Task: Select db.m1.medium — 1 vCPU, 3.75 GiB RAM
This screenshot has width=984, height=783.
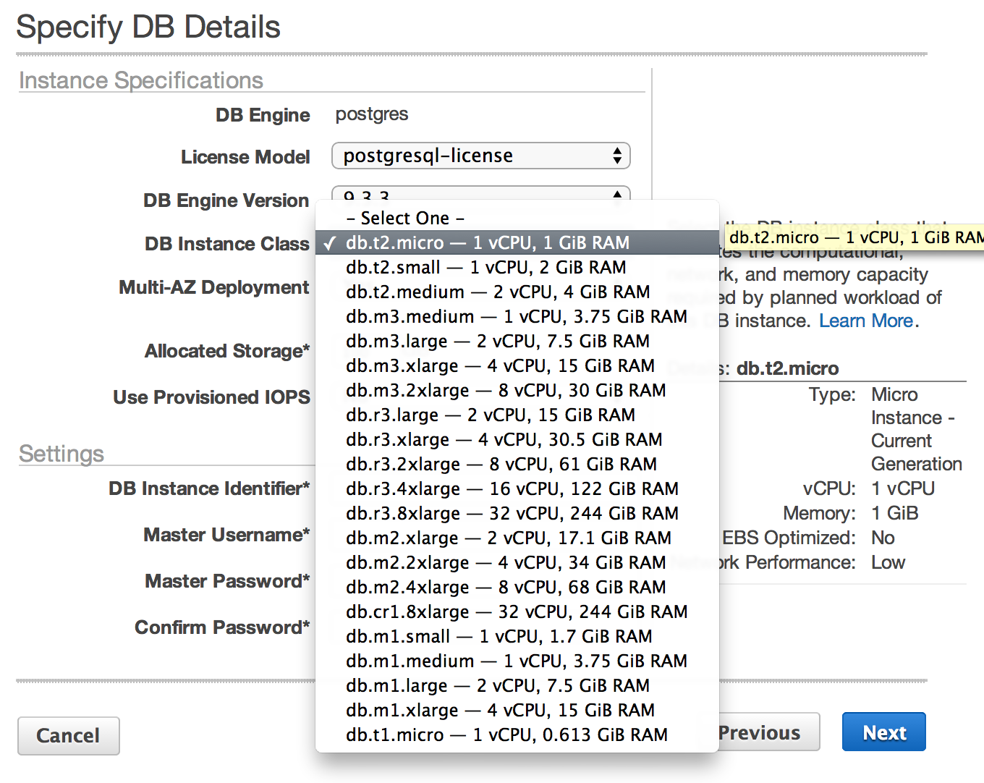Action: pos(517,661)
